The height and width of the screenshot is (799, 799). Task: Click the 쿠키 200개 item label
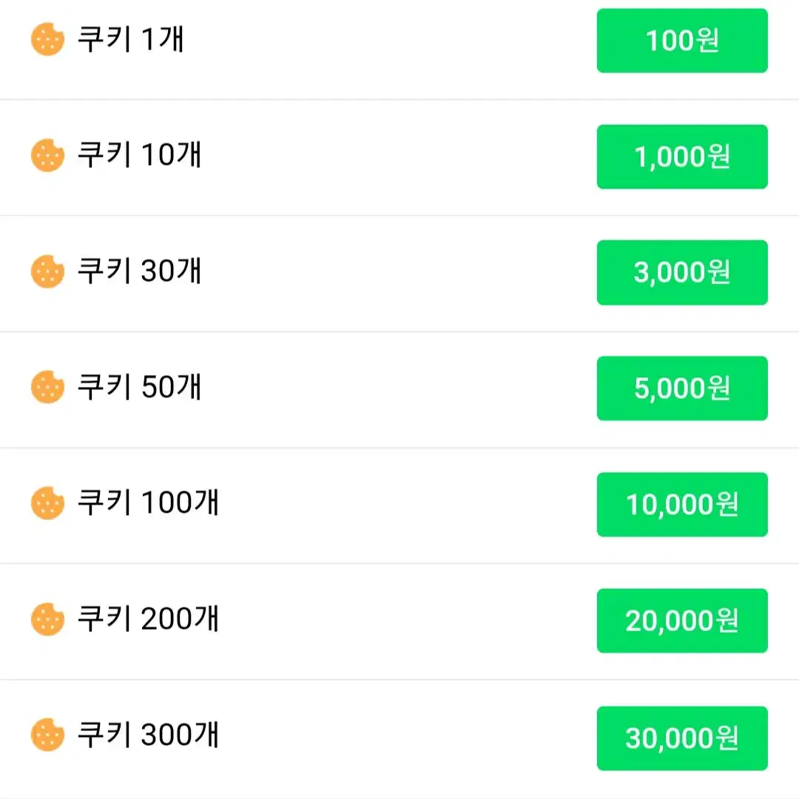148,618
